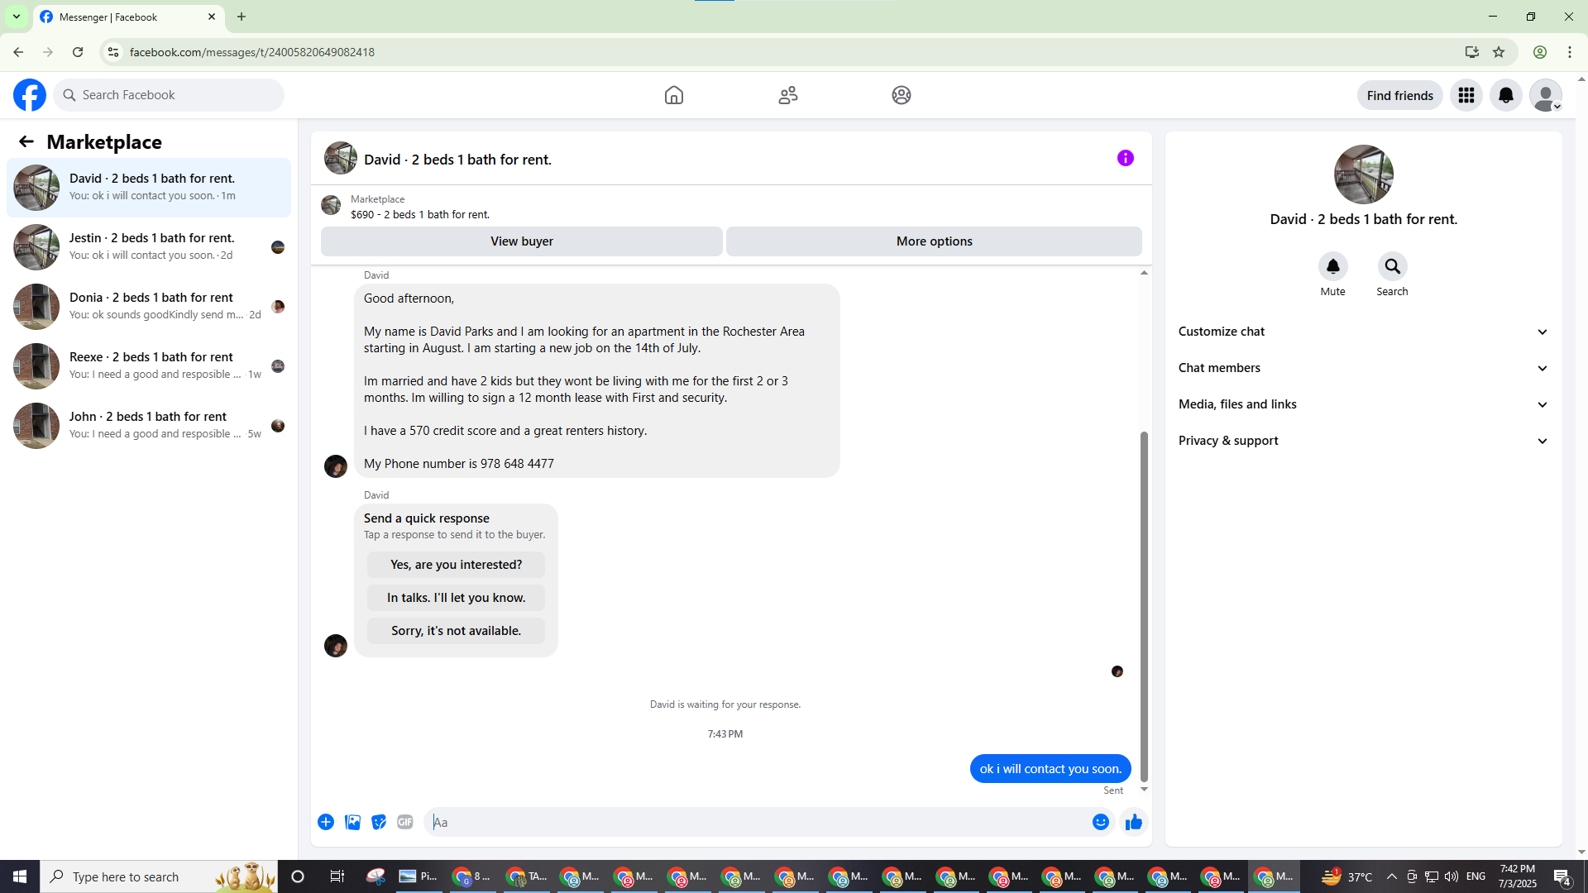The width and height of the screenshot is (1588, 893).
Task: Open the GIF picker
Action: click(x=404, y=822)
